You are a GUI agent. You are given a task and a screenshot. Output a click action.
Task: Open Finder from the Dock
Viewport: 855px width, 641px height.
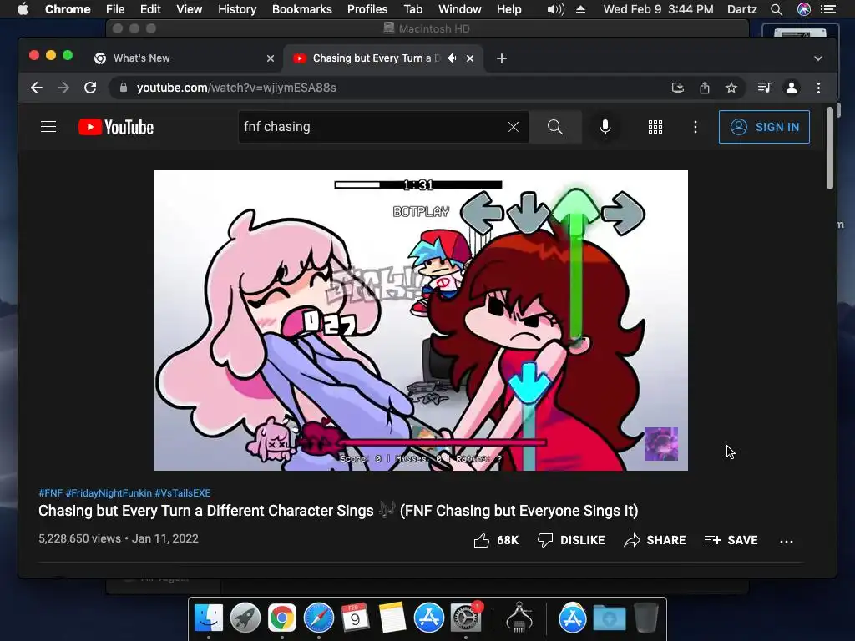(x=209, y=618)
